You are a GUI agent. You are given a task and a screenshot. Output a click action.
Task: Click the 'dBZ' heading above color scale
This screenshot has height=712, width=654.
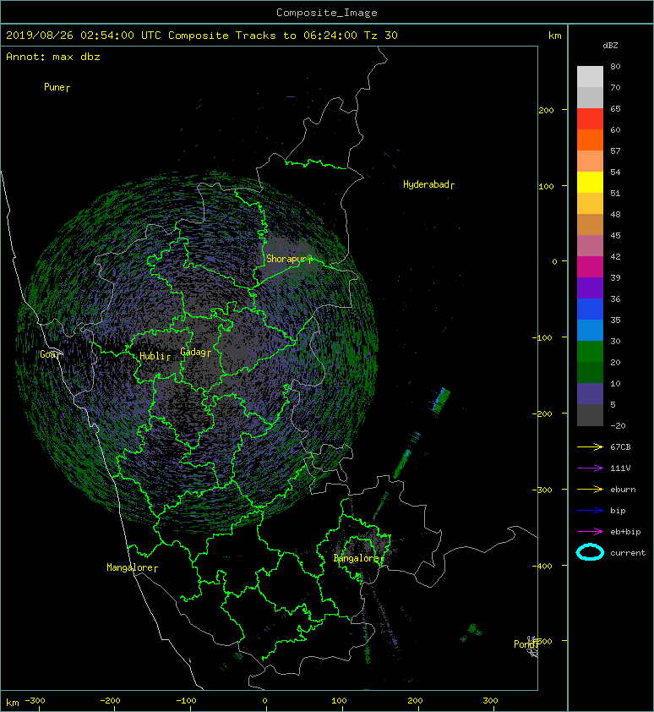[x=610, y=46]
